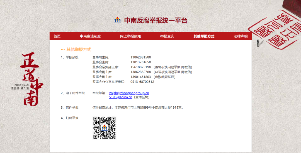Click the 3、信件举报 heading
Viewport: 301px width, 153px height.
[70, 107]
